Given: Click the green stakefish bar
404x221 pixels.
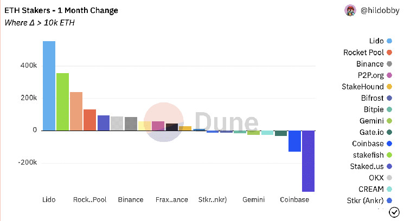Looking at the screenshot, I should [62, 102].
